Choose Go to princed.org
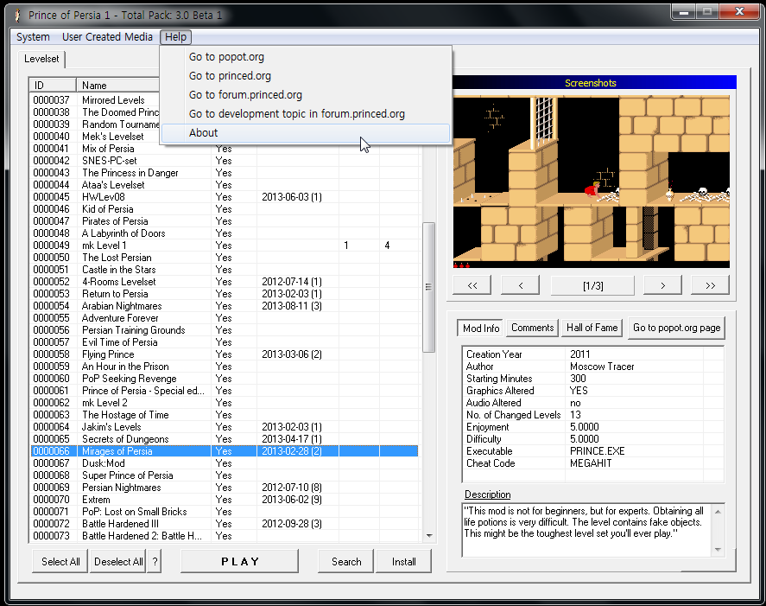 click(x=306, y=76)
